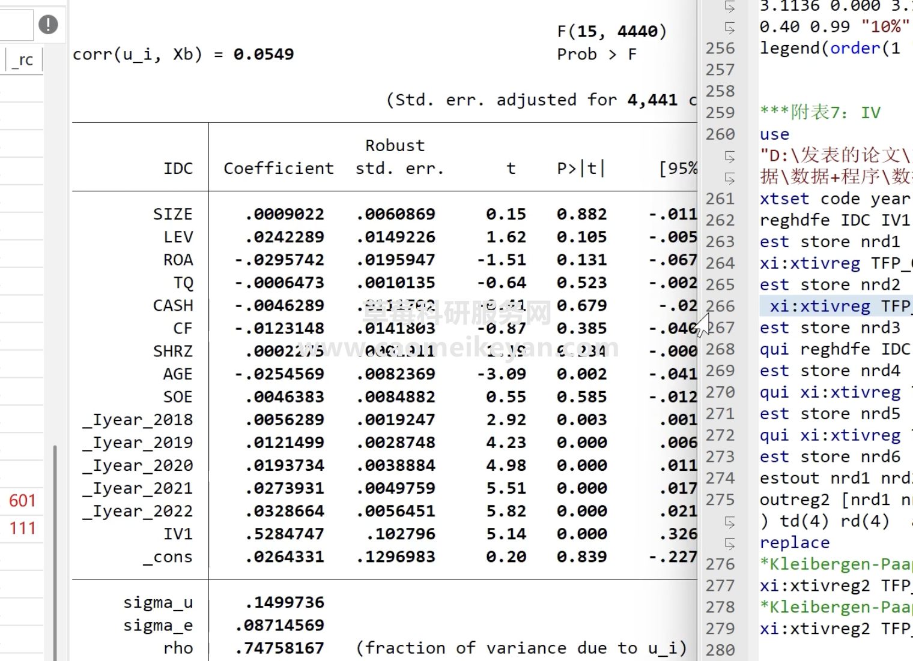The height and width of the screenshot is (661, 913).
Task: Click the exclamation mark alert icon
Action: coord(48,25)
